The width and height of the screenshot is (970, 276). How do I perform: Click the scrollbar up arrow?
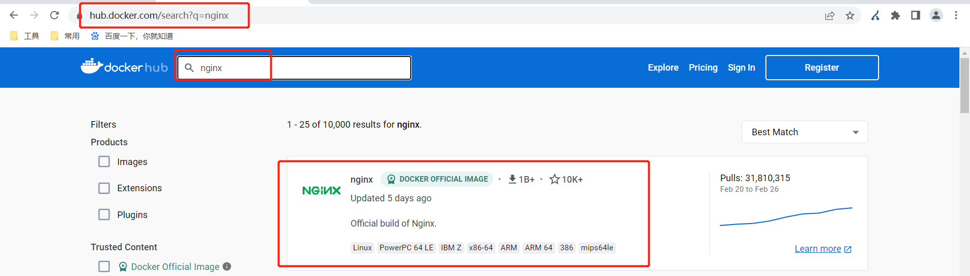pyautogui.click(x=964, y=52)
